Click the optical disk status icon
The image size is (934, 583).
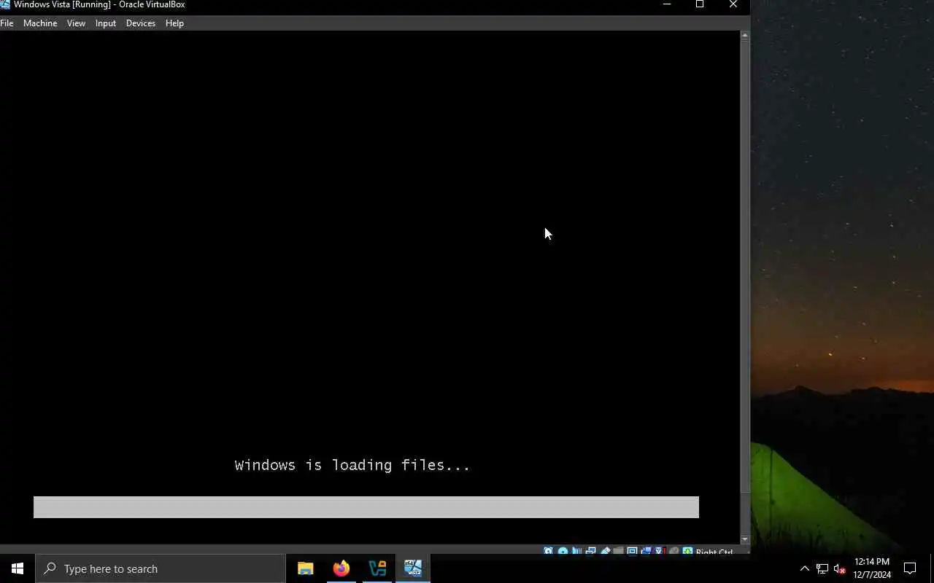click(563, 551)
